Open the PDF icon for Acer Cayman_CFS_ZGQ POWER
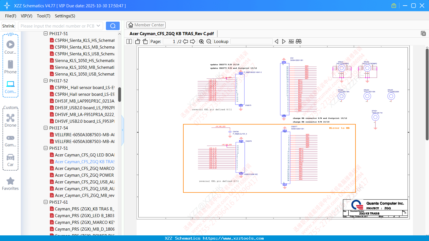 tap(52, 175)
